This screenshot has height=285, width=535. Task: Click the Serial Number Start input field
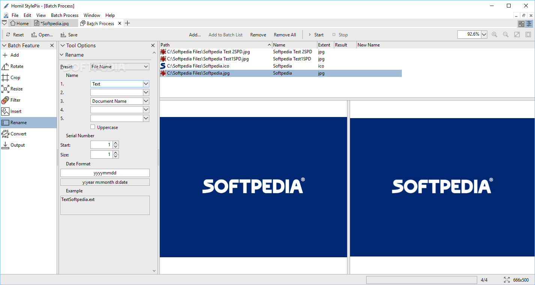click(101, 145)
